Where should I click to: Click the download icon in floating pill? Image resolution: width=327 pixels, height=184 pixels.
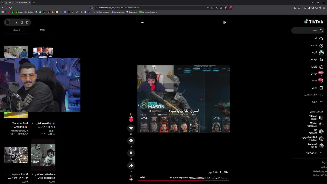[x=17, y=22]
